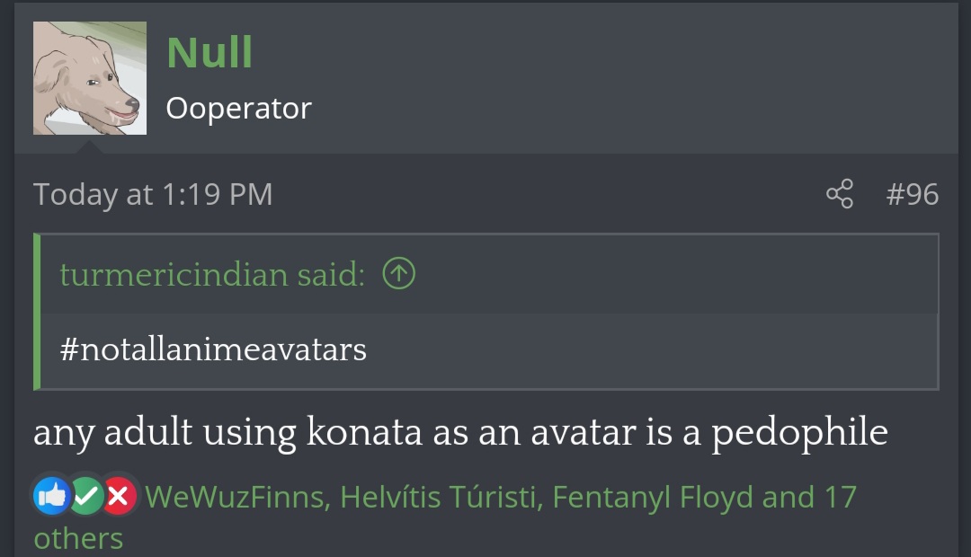Click the red X Disagree reaction icon

coord(119,496)
